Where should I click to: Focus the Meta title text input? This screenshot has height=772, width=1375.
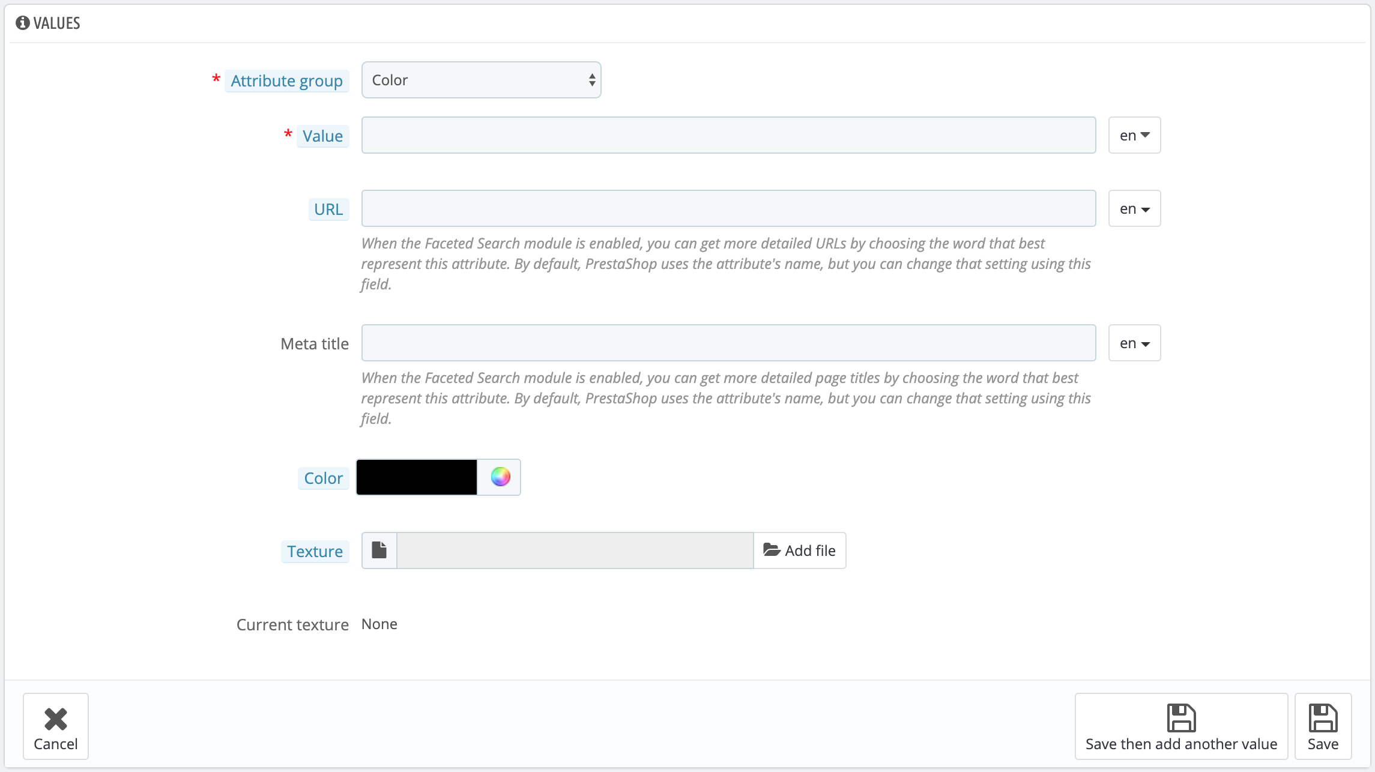click(x=728, y=343)
